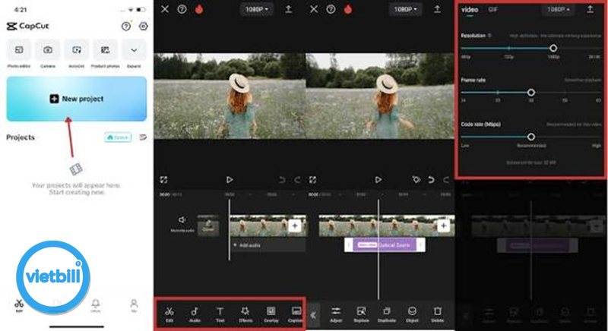Screen dimensions: 608x331
Task: Mute clip audio in the timeline
Action: pos(182,224)
